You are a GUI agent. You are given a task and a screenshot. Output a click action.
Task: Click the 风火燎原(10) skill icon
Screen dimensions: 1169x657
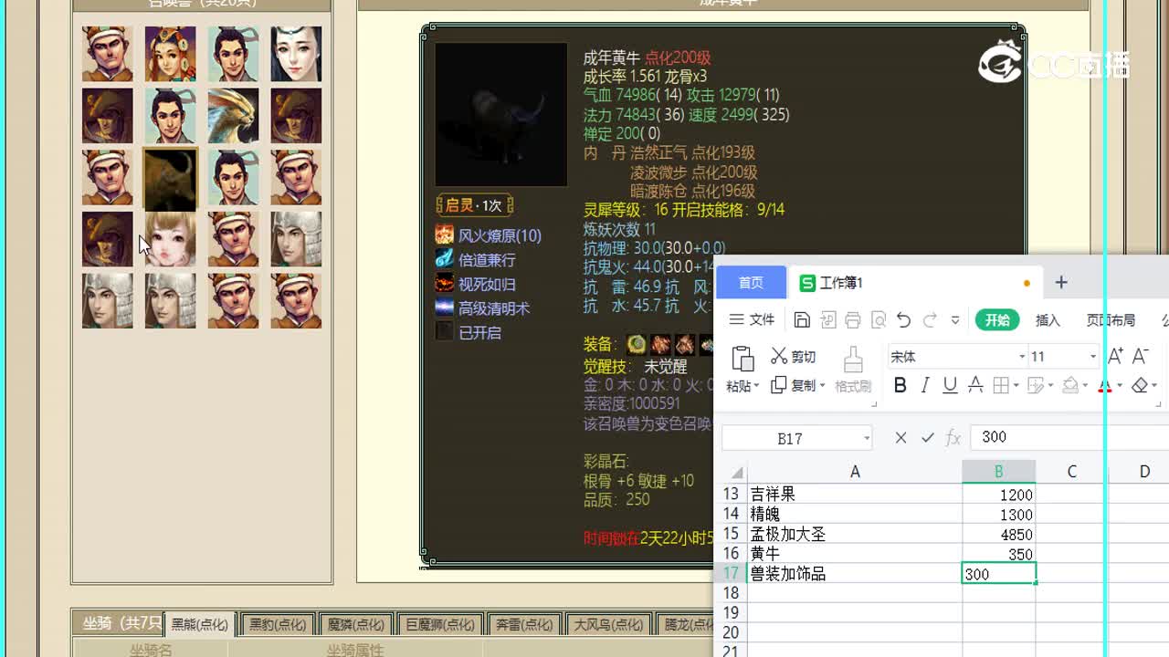click(444, 235)
